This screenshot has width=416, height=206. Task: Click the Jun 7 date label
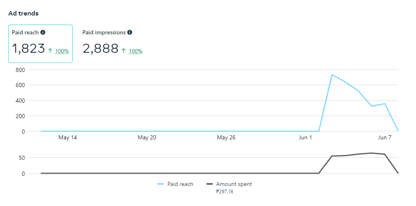(385, 138)
